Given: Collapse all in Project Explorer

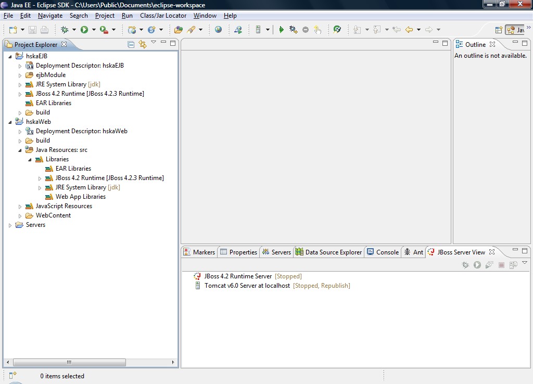Looking at the screenshot, I should click(131, 45).
